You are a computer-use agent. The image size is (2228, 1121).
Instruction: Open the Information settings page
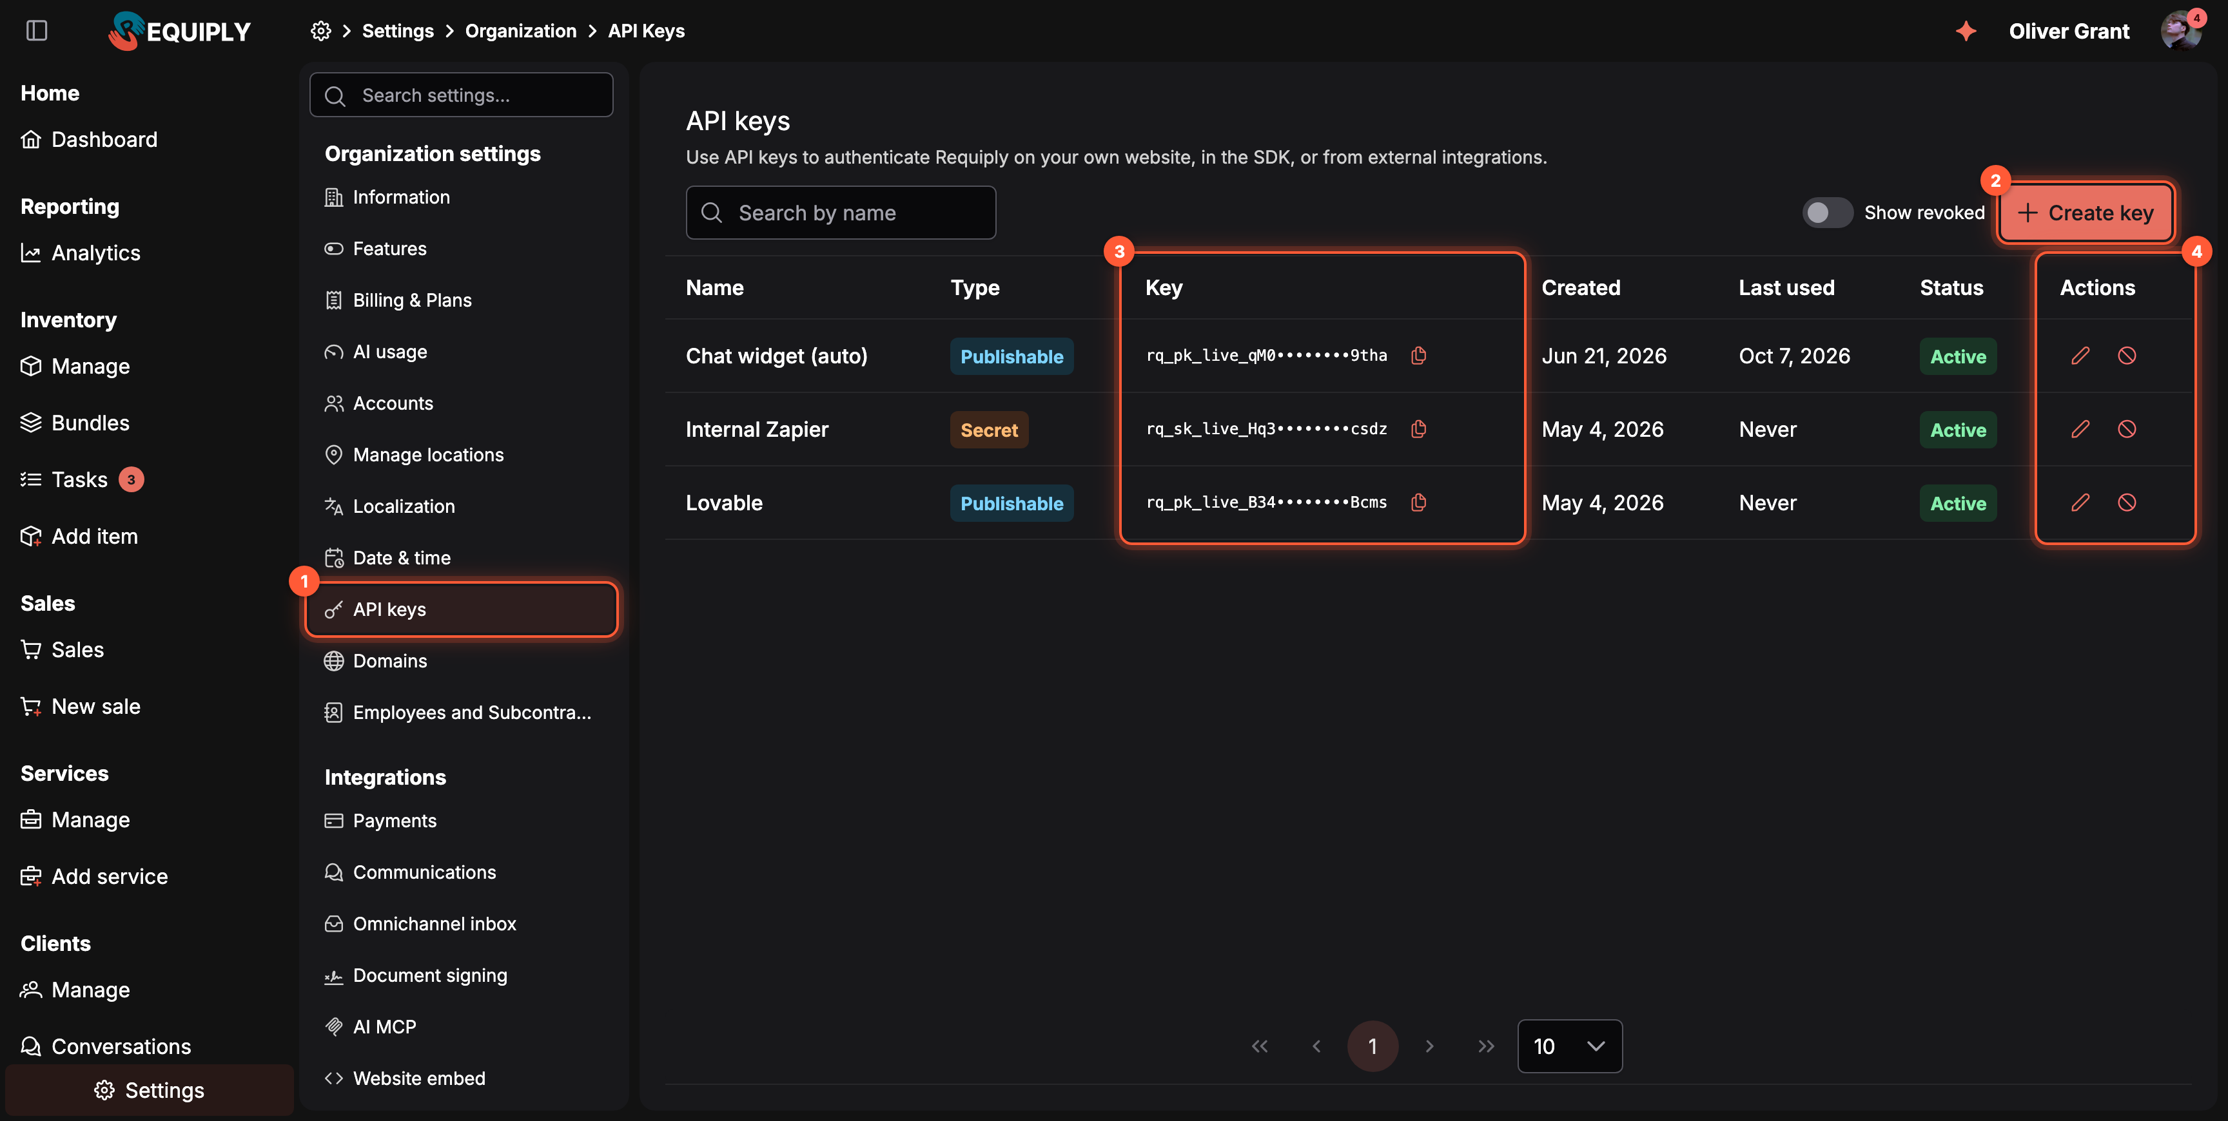461,197
